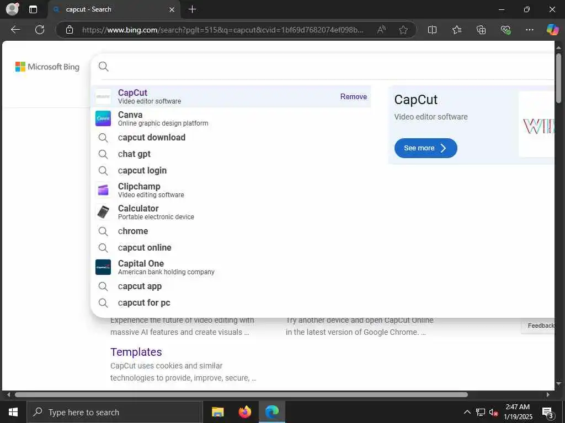
Task: Choose 'capcut download' suggestion
Action: [231, 137]
